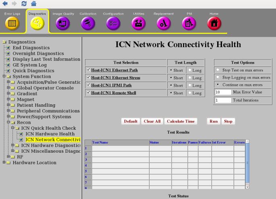This screenshot has width=276, height=199.
Task: Open the PM clipboard icon
Action: 189,24
